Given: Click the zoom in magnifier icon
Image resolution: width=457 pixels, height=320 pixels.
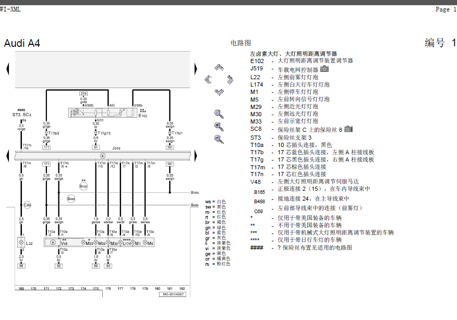Looking at the screenshot, I should pyautogui.click(x=219, y=127).
